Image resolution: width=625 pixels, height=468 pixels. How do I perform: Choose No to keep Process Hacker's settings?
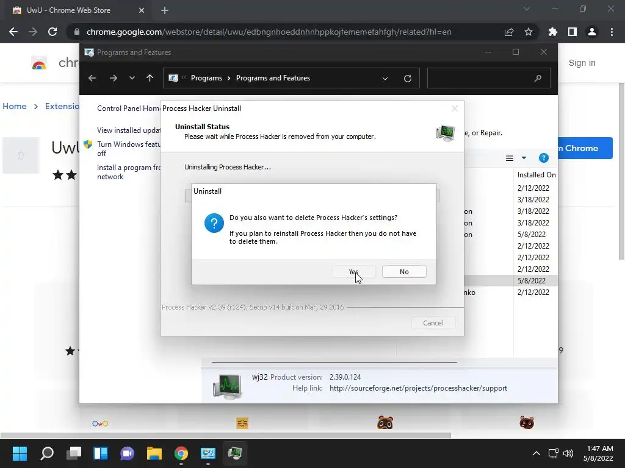point(404,272)
